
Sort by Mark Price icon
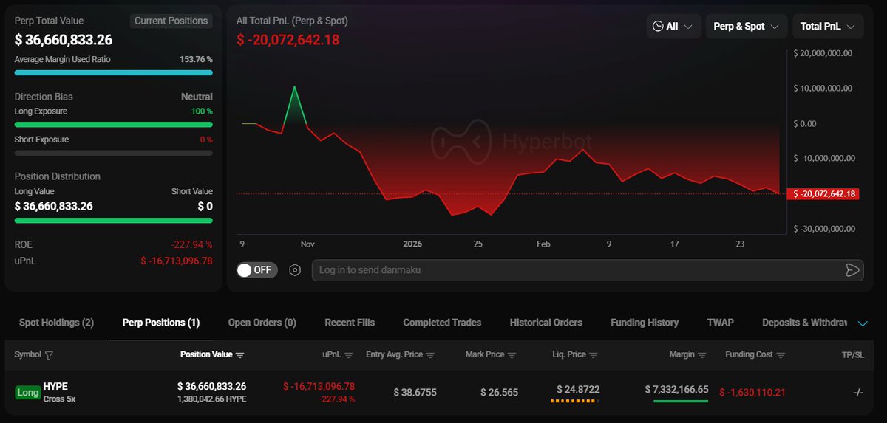tap(512, 355)
